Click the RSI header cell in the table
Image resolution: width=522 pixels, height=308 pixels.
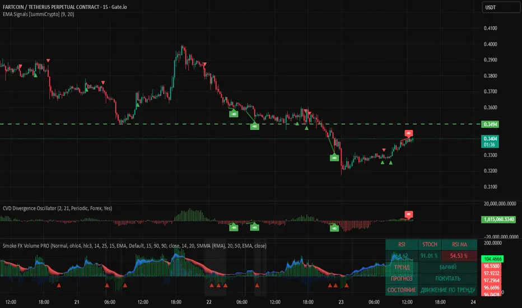tap(402, 244)
